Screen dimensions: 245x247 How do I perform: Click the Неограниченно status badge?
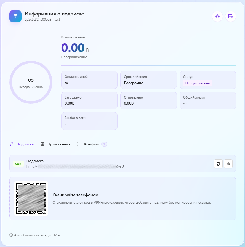coord(198,83)
